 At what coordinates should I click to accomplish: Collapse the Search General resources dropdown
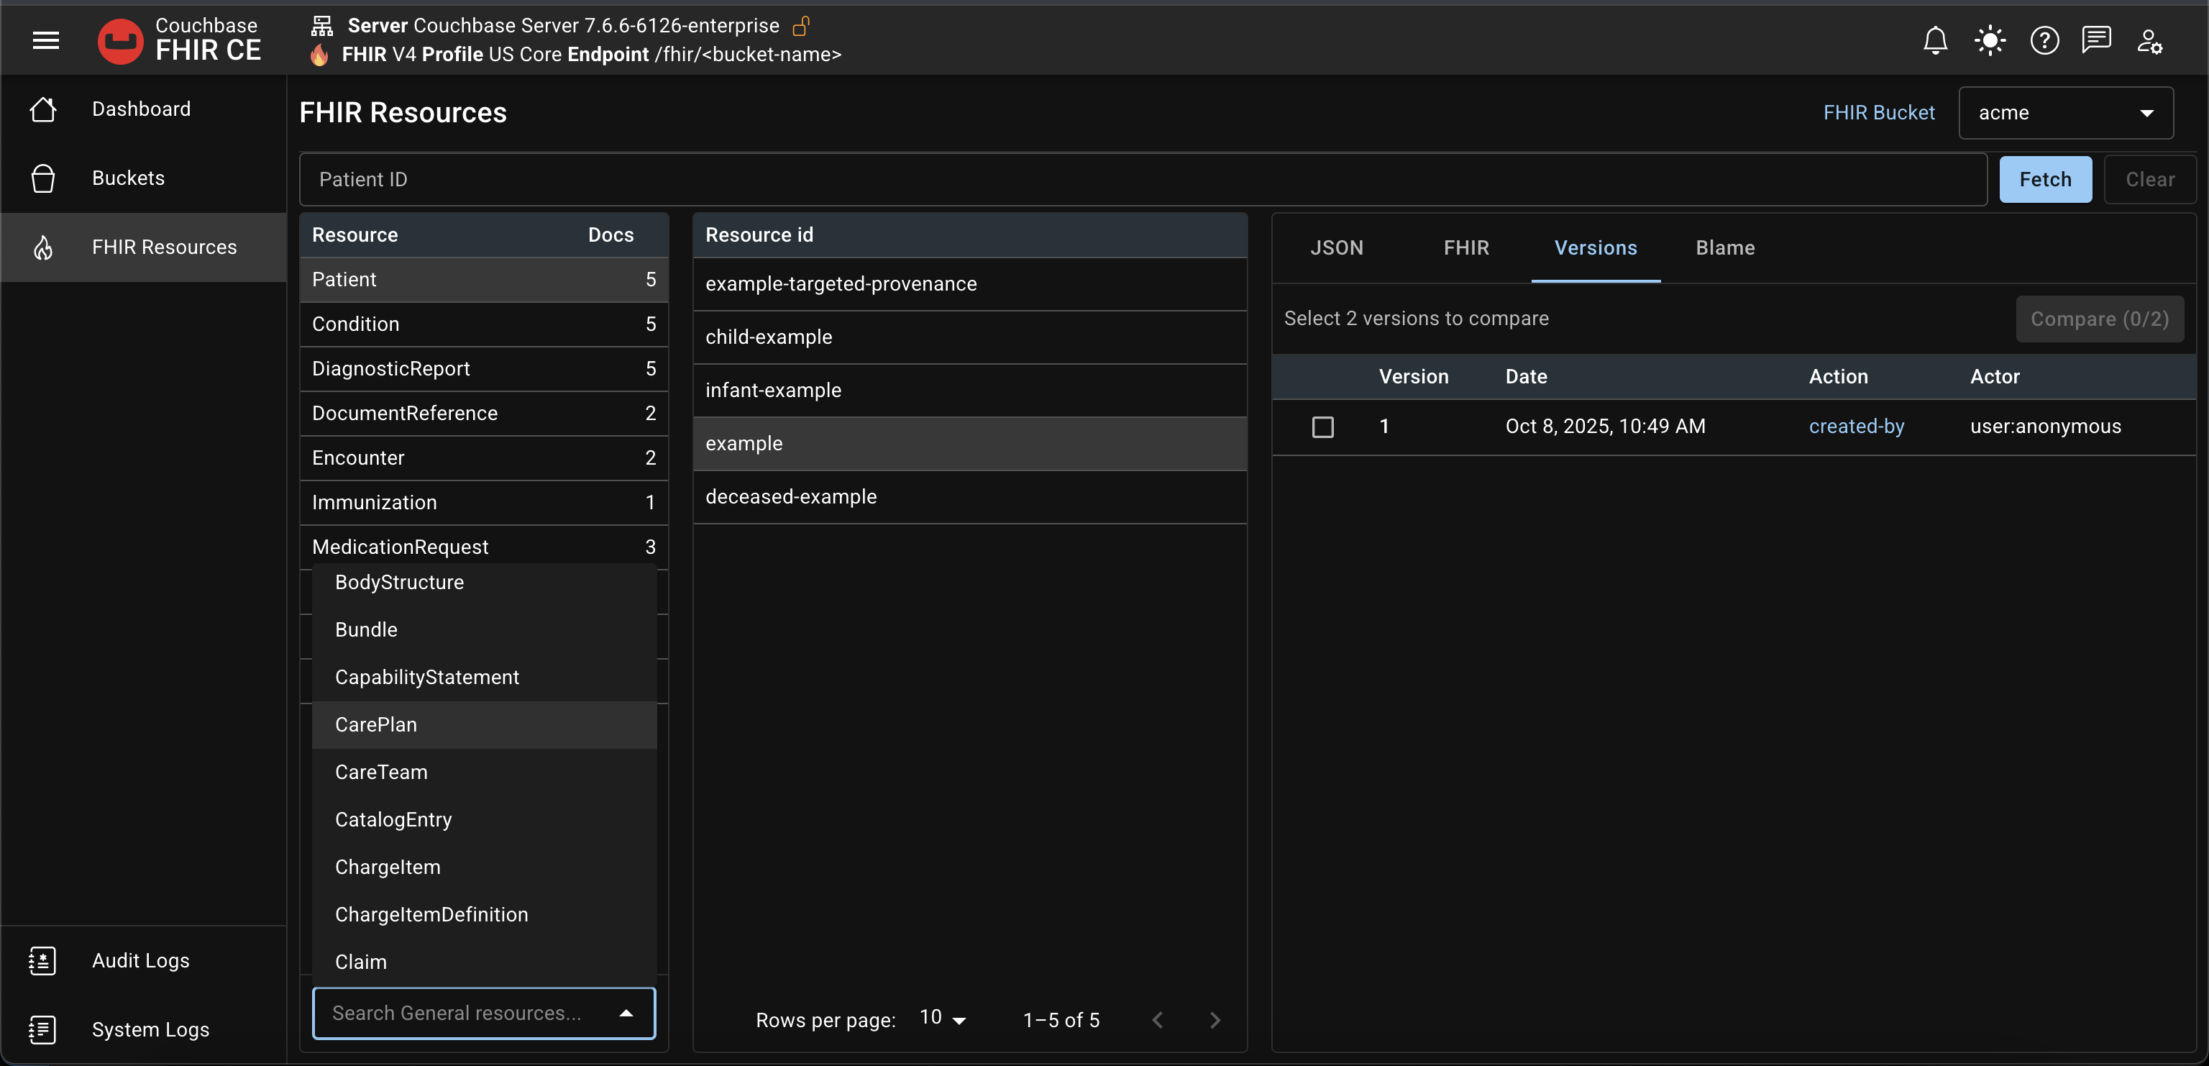click(627, 1013)
